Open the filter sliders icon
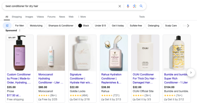The image size is (197, 106). (7, 26)
